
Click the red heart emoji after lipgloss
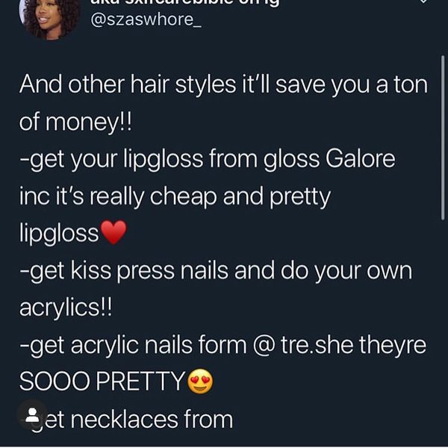pos(113,232)
